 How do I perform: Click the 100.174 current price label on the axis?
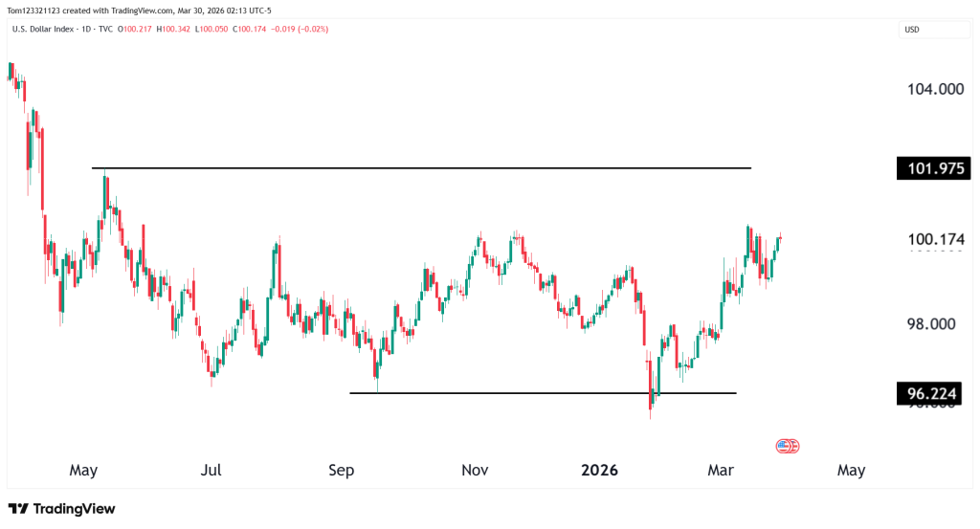point(935,239)
